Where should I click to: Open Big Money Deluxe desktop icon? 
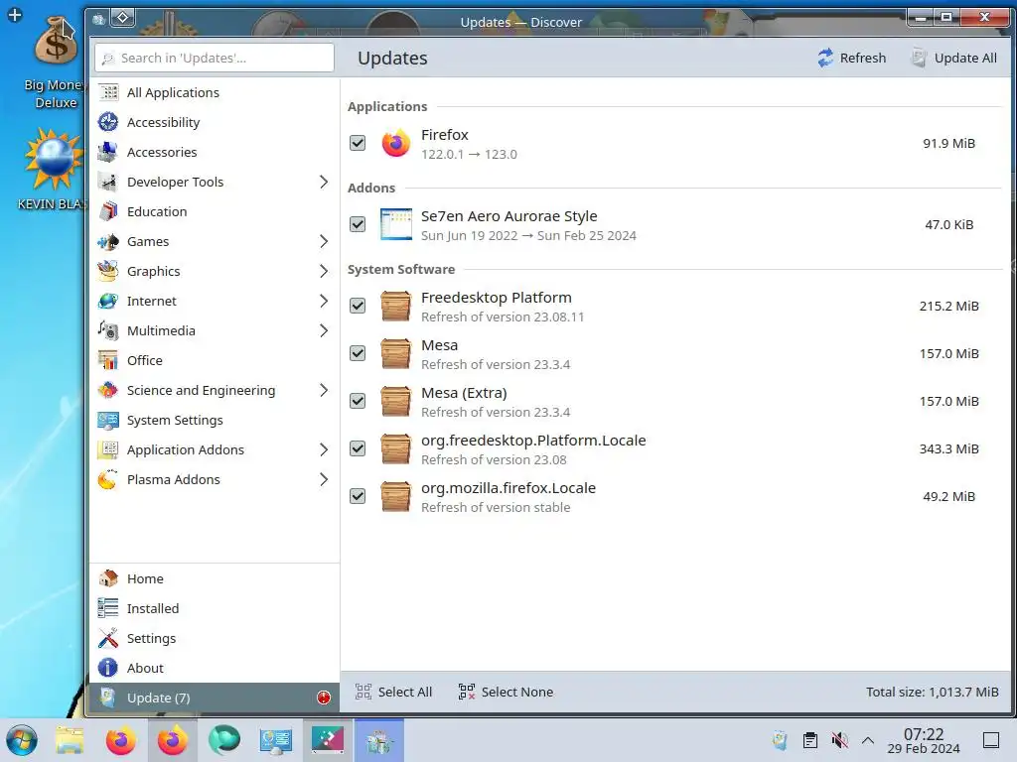coord(56,63)
